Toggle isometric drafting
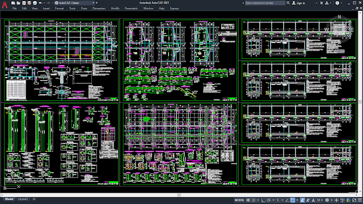The width and height of the screenshot is (363, 204). click(x=278, y=200)
